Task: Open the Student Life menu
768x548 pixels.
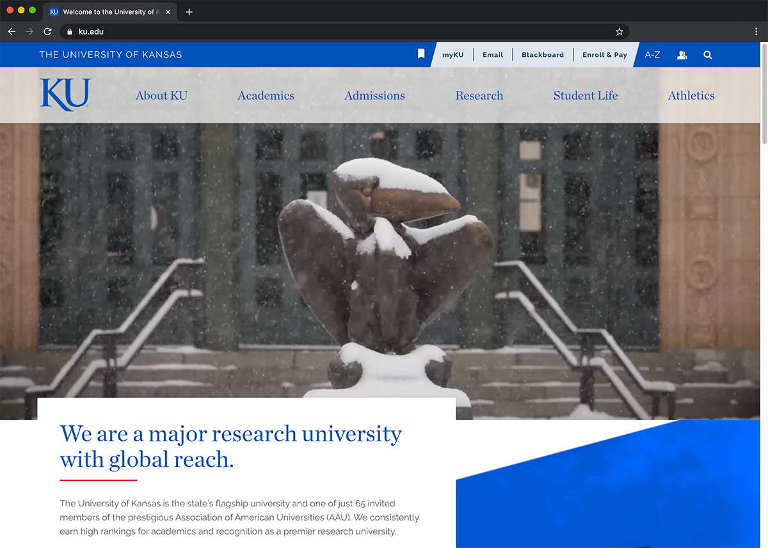Action: pos(586,95)
